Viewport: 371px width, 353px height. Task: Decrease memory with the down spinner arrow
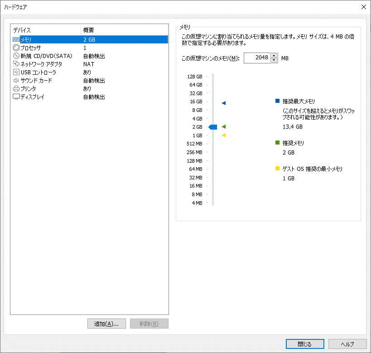pyautogui.click(x=274, y=60)
